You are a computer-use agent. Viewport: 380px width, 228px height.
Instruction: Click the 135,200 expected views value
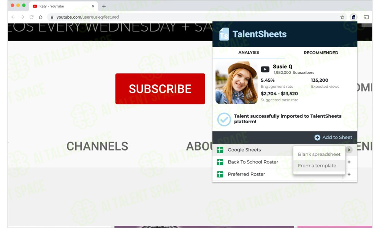pos(320,80)
